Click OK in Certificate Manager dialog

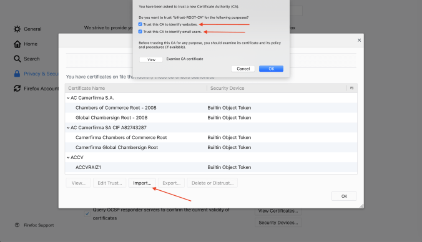pos(344,196)
